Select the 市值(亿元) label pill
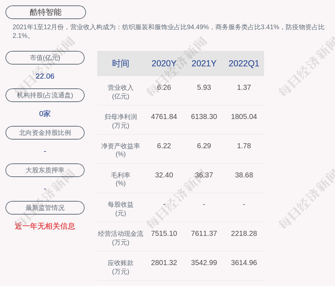The image size is (335, 286). [45, 58]
